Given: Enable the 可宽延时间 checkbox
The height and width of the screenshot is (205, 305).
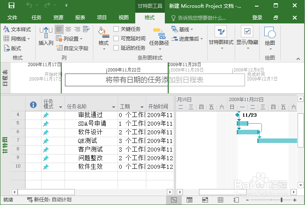Looking at the screenshot, I should [x=116, y=39].
